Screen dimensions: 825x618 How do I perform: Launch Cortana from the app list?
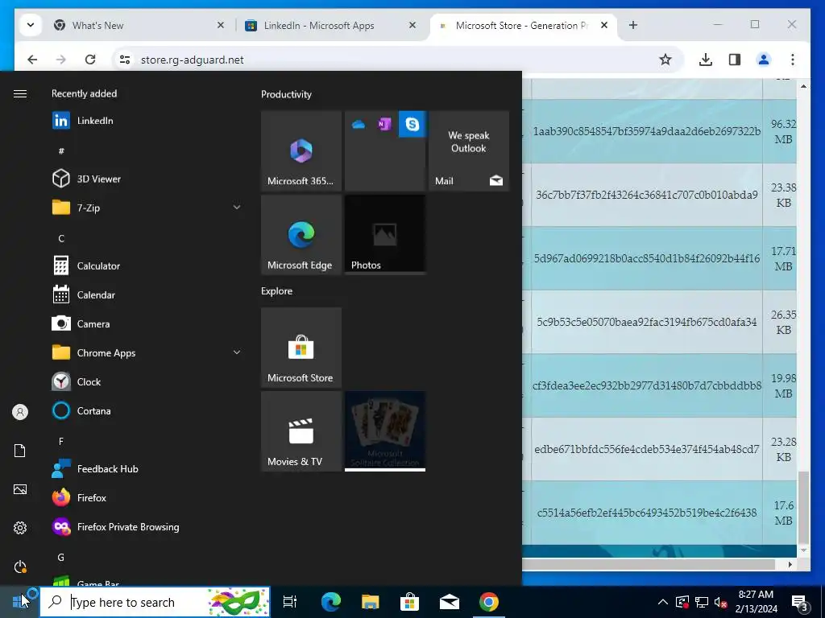tap(146, 411)
